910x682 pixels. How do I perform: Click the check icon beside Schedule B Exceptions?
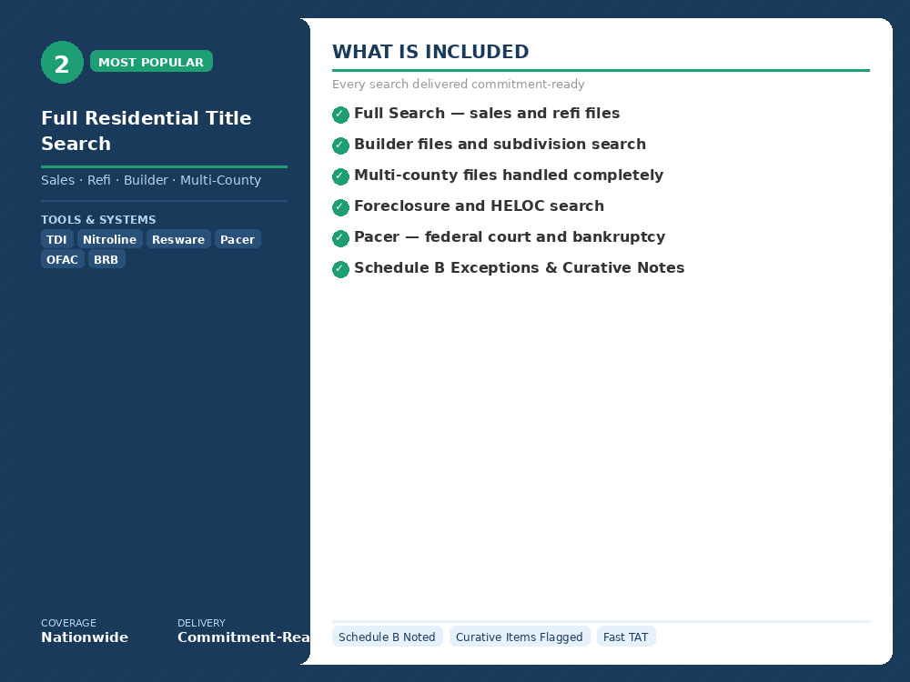coord(340,269)
